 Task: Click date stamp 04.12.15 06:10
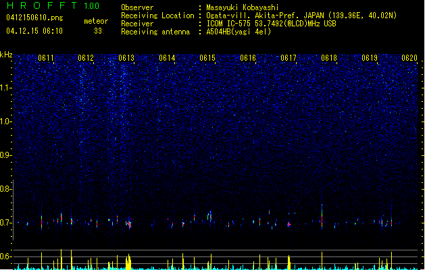[x=34, y=31]
